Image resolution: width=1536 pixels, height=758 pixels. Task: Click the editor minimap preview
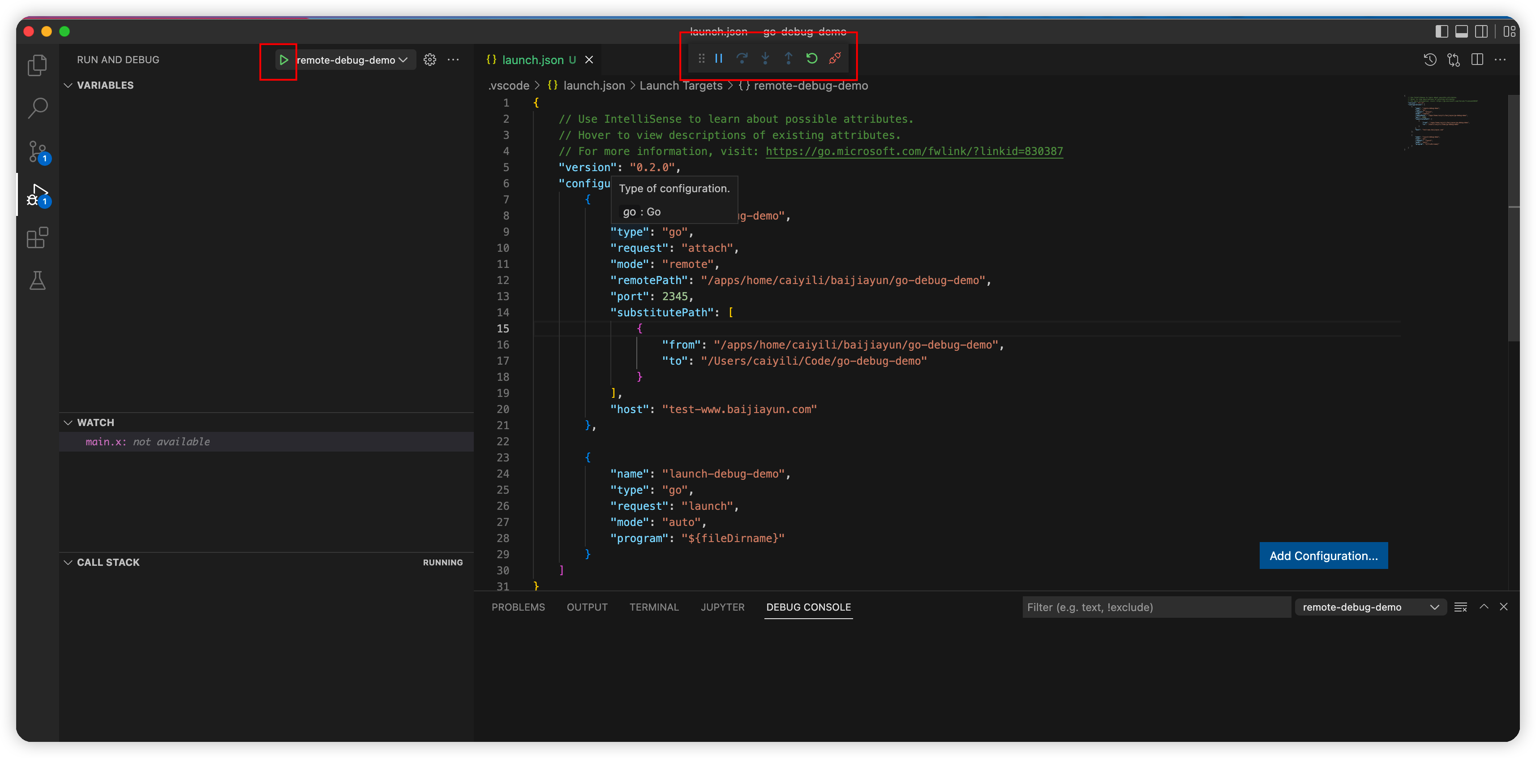click(1443, 122)
